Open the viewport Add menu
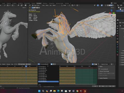This screenshot has width=124, height=93. click(x=51, y=5)
